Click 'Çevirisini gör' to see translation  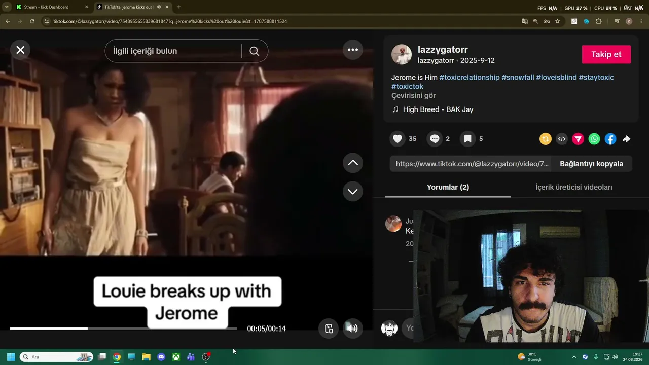click(x=413, y=95)
